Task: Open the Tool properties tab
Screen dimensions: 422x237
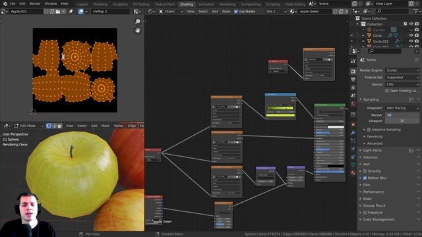Action: click(x=353, y=61)
